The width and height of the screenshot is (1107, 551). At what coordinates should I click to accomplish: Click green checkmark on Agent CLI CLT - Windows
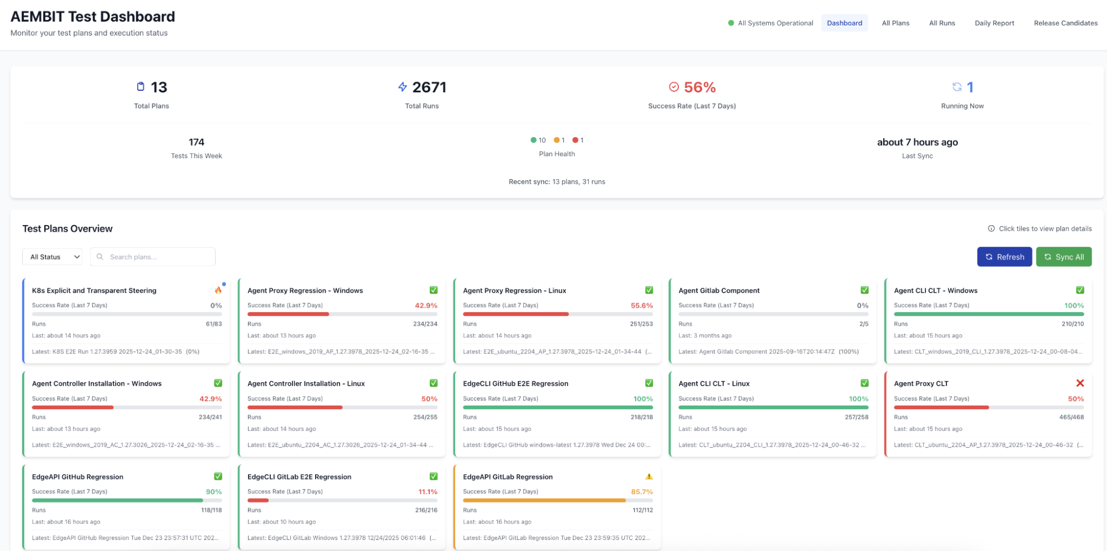tap(1079, 290)
